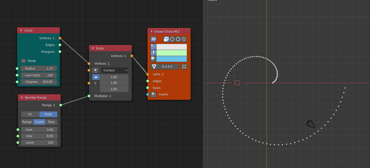Viewport: 370px width, 168px height.
Task: Click the Degrees field showing 360.00
Action: 39,82
